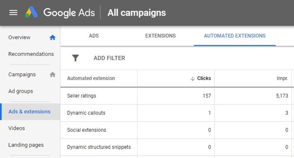The image size is (294, 158).
Task: Select the Automated Extensions tab
Action: click(235, 36)
